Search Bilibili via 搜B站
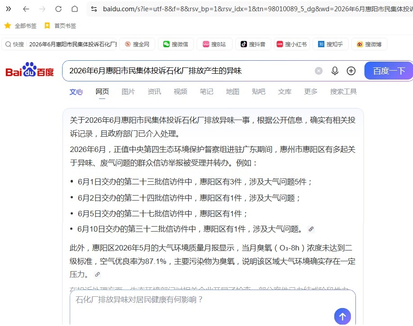 tap(215, 44)
